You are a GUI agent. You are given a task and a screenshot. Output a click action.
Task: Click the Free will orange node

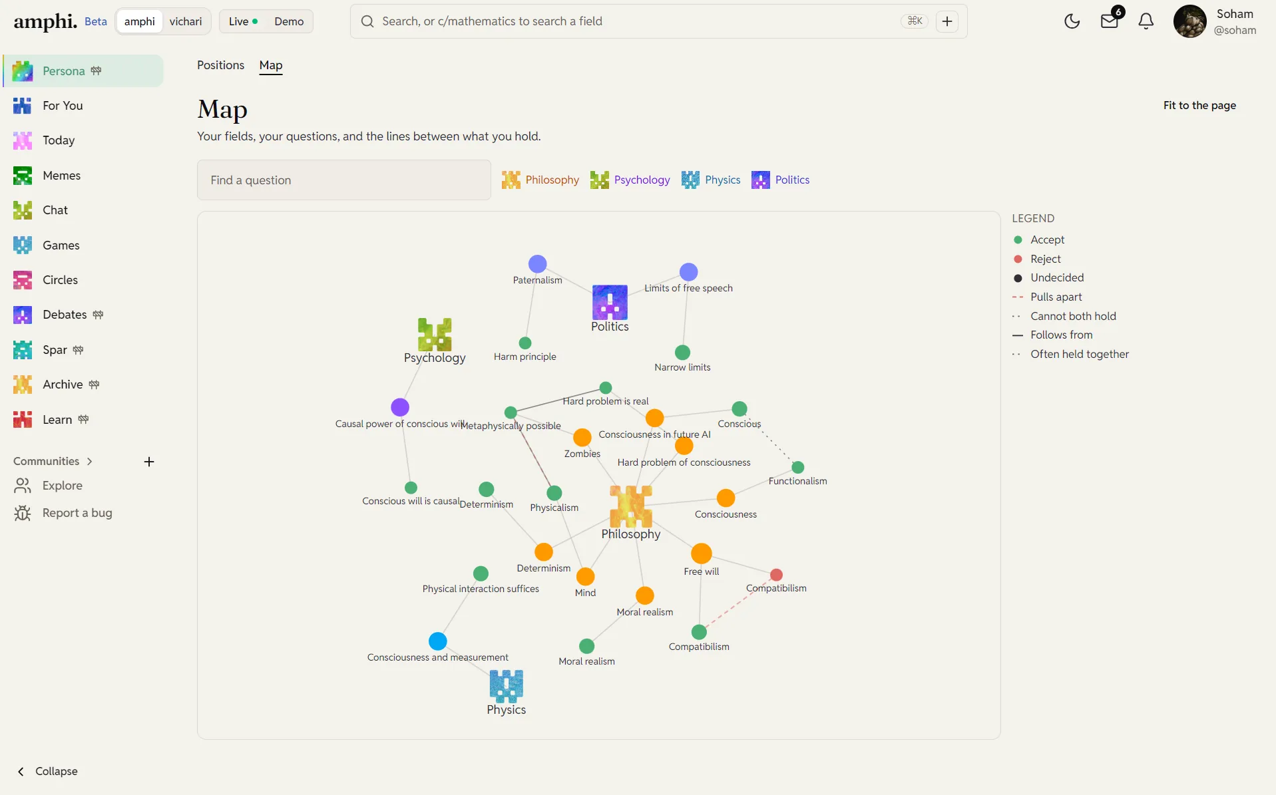coord(702,553)
